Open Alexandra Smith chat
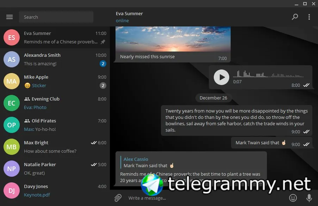The height and width of the screenshot is (206, 318). [55, 59]
